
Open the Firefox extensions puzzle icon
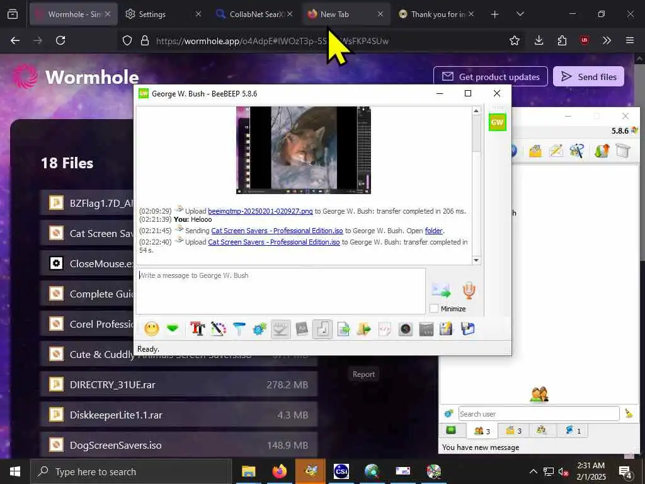(x=562, y=40)
